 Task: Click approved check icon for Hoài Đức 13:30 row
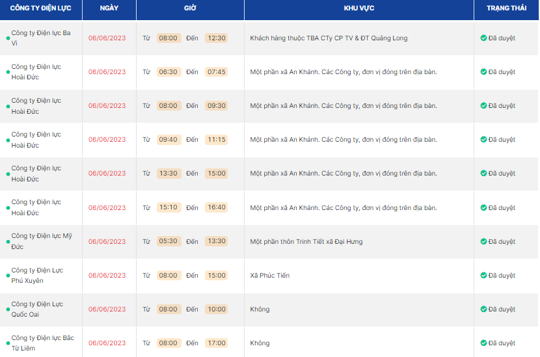click(x=483, y=173)
